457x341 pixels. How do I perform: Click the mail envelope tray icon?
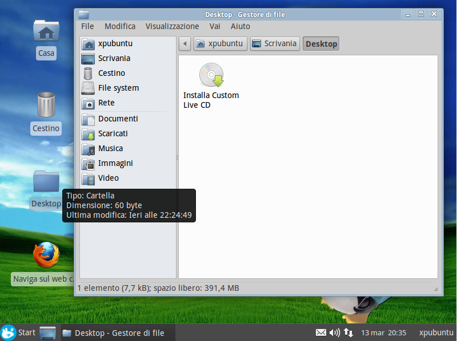point(321,332)
